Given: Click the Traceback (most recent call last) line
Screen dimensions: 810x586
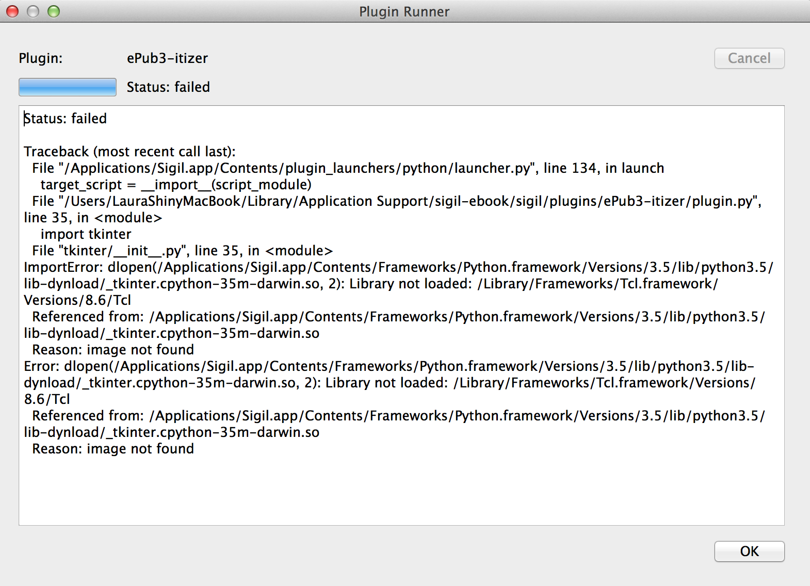Looking at the screenshot, I should coord(129,152).
